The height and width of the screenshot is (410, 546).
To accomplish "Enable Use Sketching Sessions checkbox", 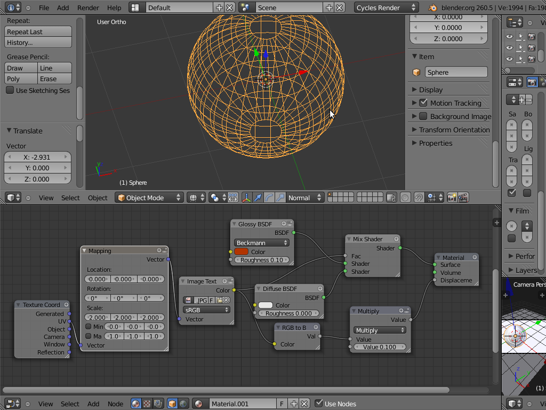I will (10, 90).
